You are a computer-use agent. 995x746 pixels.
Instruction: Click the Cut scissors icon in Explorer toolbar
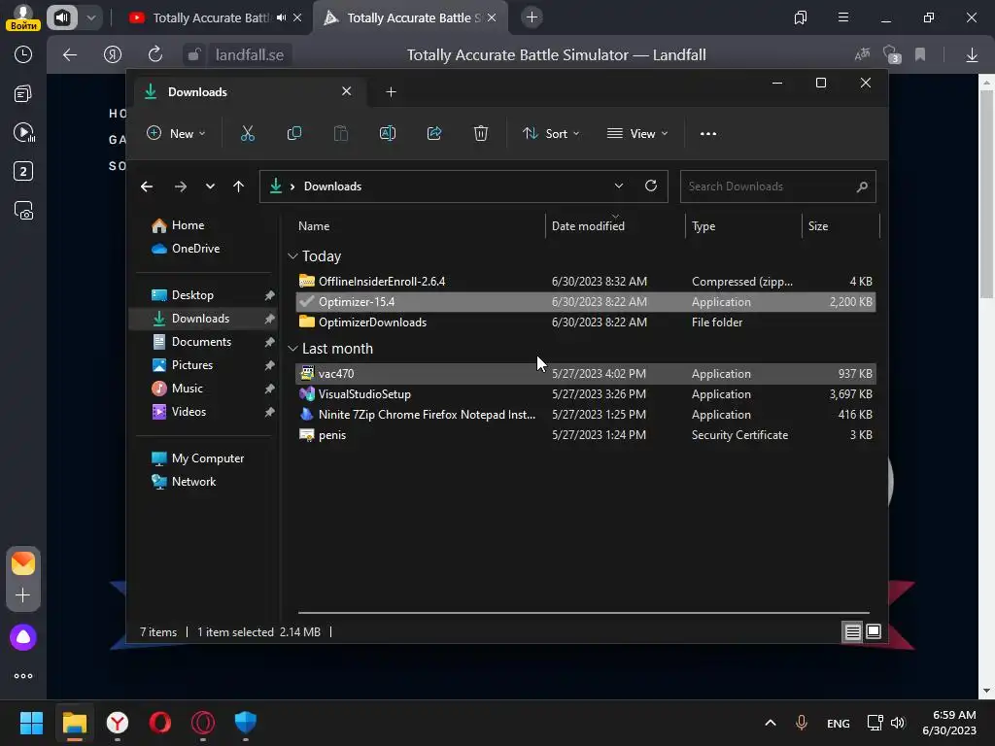tap(248, 134)
